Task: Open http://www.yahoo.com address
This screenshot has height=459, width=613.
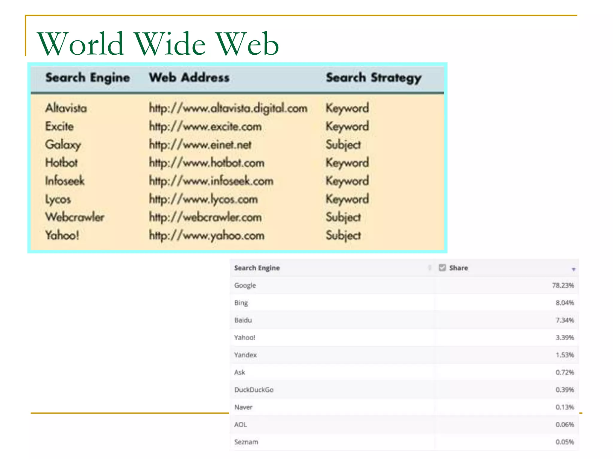Action: click(x=207, y=235)
